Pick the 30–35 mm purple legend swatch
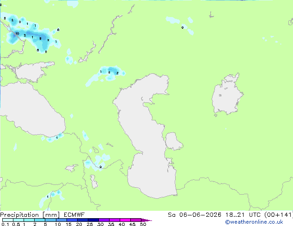Screen dimensions: 293x226 (x=104, y=220)
